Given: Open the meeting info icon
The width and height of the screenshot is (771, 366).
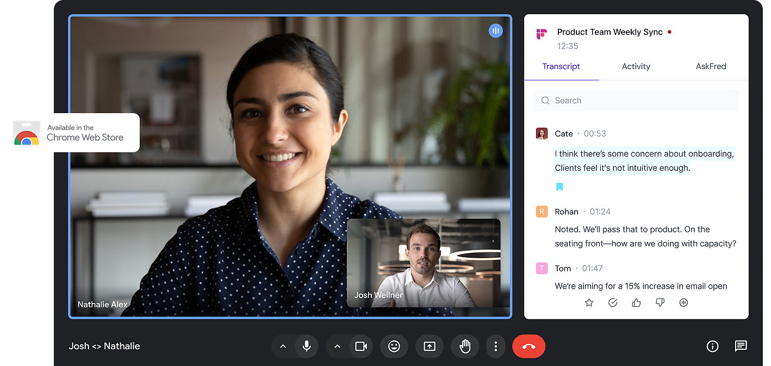Looking at the screenshot, I should [x=712, y=346].
